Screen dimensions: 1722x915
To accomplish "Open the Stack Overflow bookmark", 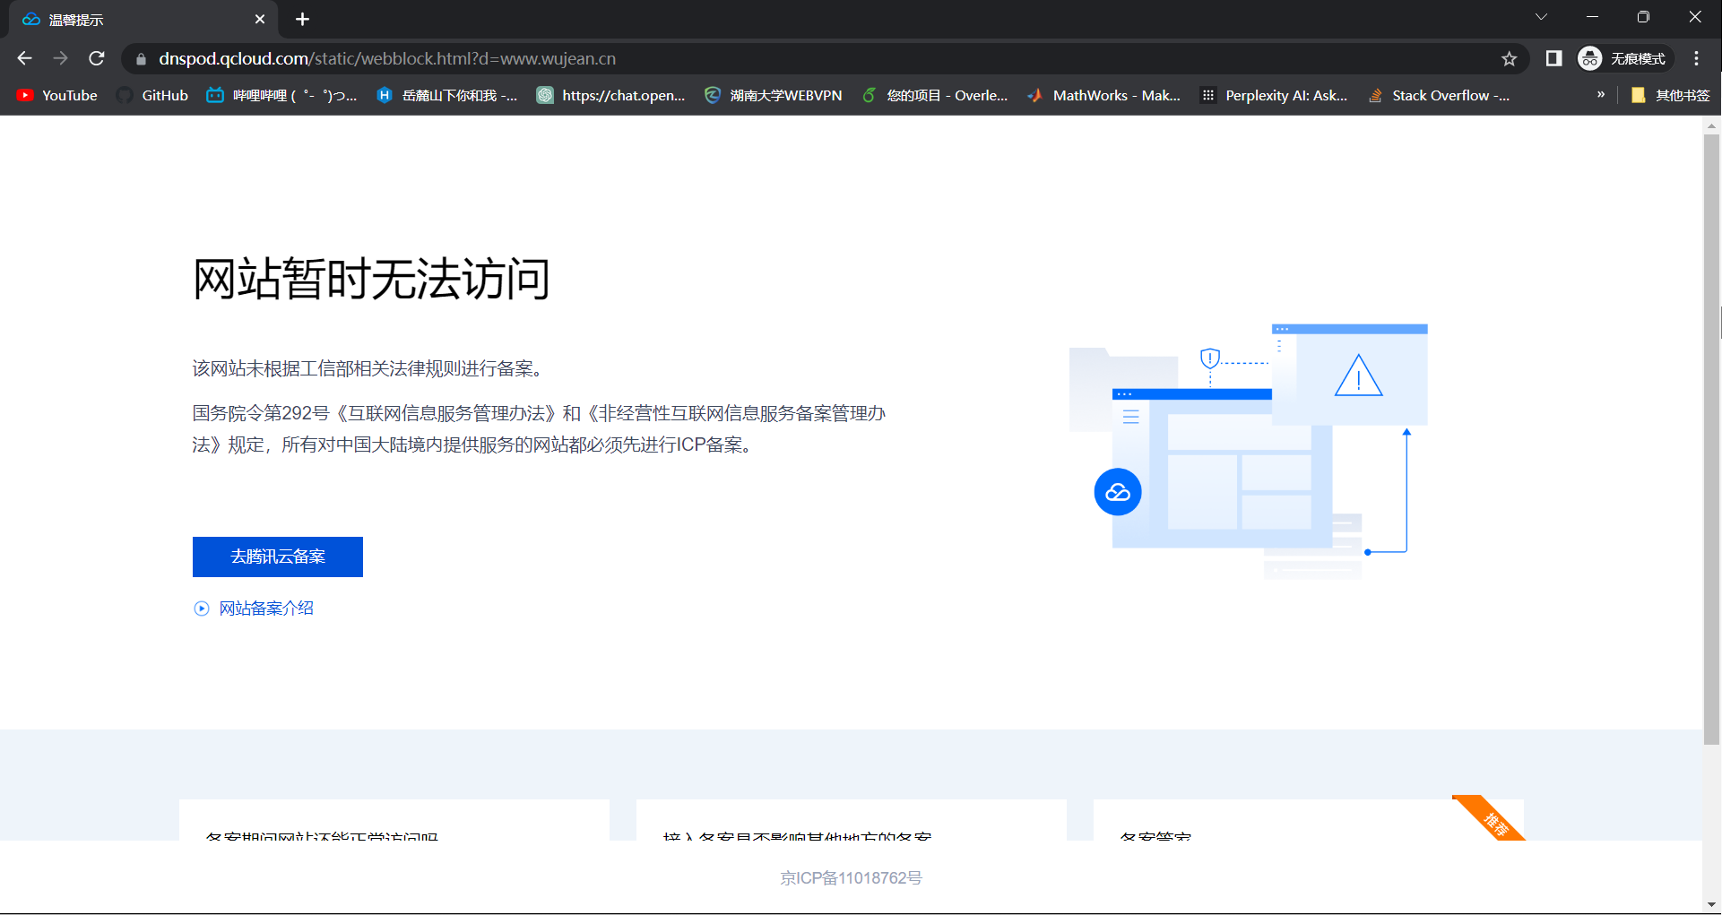I will 1440,95.
